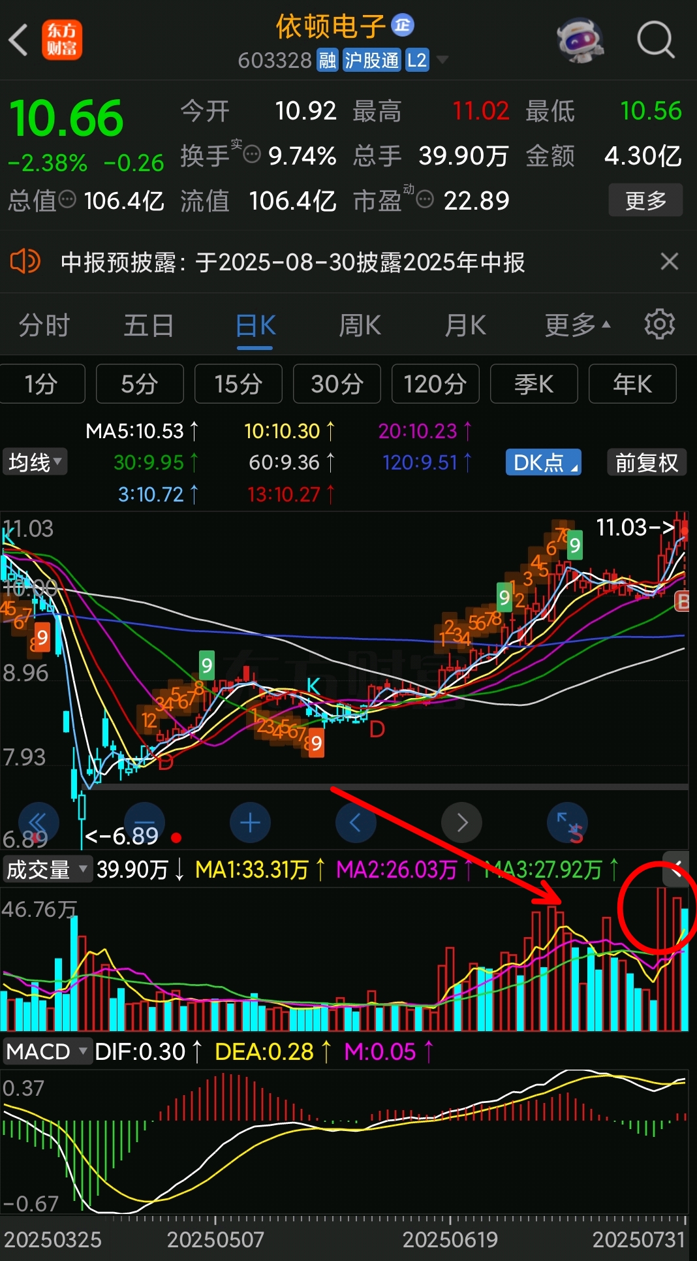Switch to the 周K tab
This screenshot has width=697, height=1261.
(x=360, y=325)
